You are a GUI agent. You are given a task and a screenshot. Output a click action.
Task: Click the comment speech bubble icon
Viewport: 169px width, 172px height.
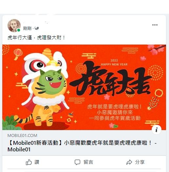tap(77, 162)
